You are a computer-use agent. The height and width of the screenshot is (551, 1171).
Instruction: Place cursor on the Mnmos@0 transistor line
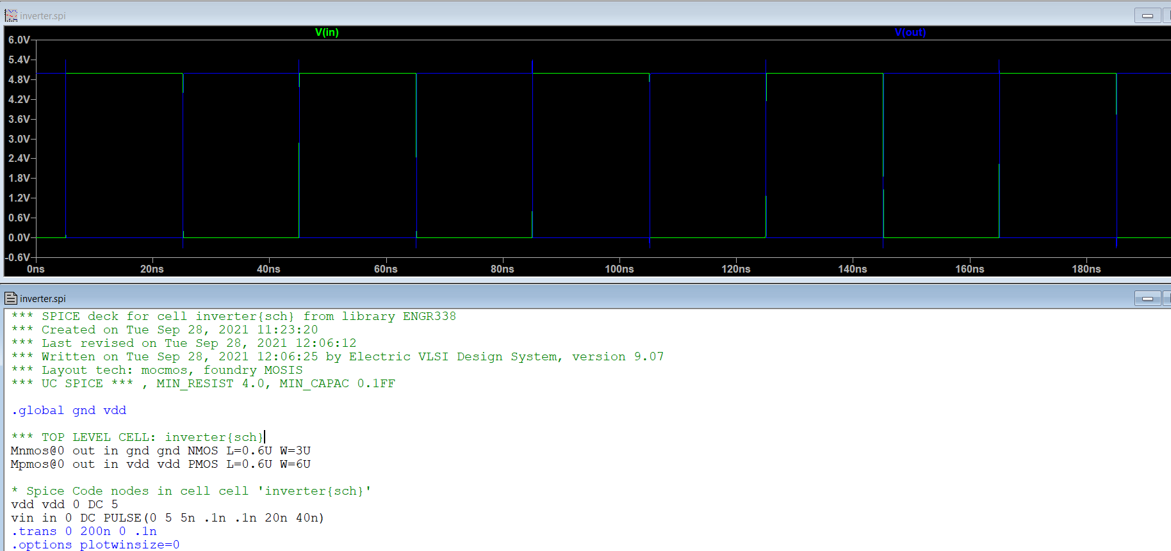(x=160, y=451)
